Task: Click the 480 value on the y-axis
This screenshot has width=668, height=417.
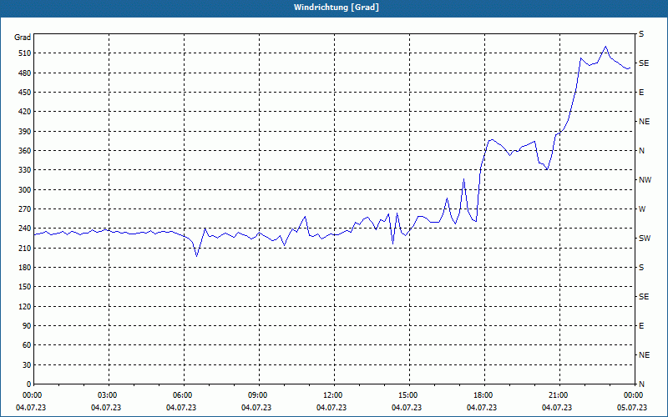Action: tap(24, 73)
